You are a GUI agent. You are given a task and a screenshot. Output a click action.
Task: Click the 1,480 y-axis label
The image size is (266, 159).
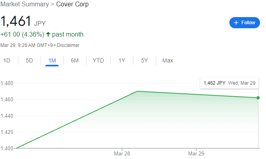click(7, 83)
